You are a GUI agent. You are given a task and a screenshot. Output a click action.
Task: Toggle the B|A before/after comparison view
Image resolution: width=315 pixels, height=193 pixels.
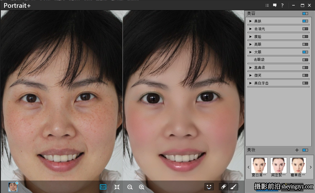tap(103, 187)
